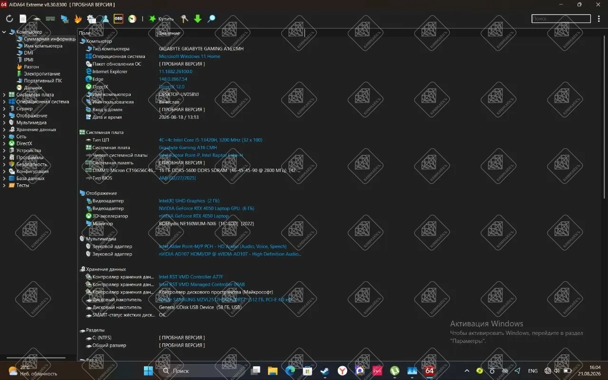Select Электропитание in the tree
The width and height of the screenshot is (608, 380).
tap(42, 74)
